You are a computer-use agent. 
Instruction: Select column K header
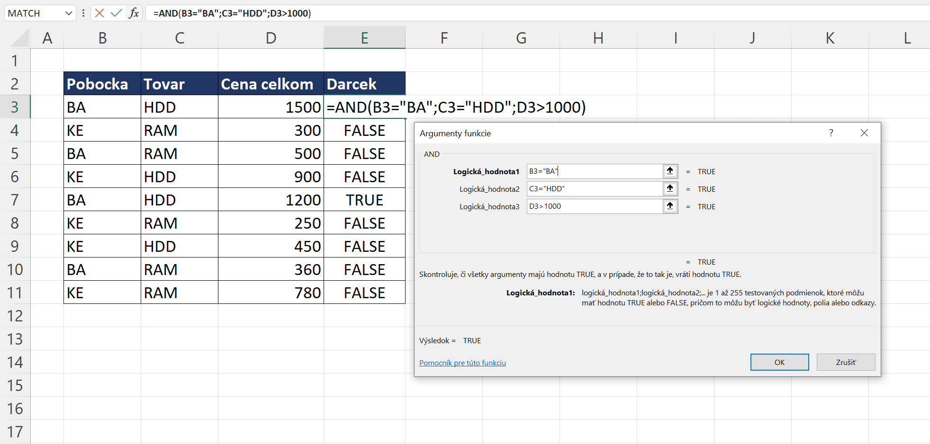point(830,38)
